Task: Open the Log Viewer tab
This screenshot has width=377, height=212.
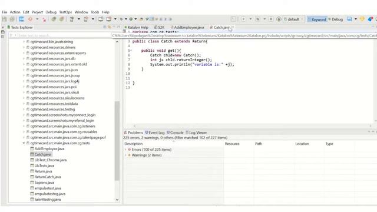Action: pos(196,132)
